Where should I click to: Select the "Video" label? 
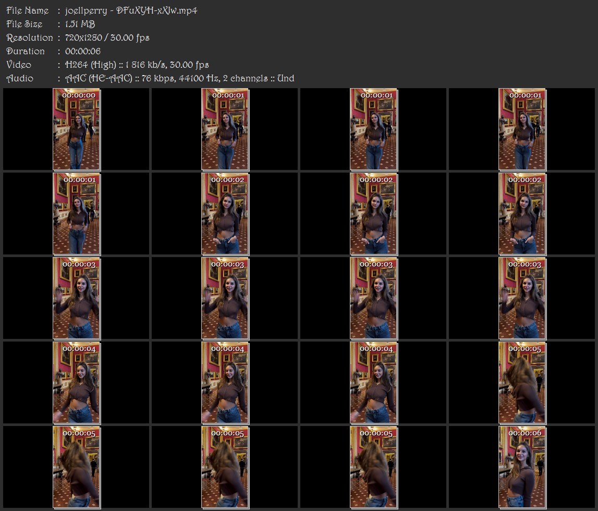click(x=19, y=65)
